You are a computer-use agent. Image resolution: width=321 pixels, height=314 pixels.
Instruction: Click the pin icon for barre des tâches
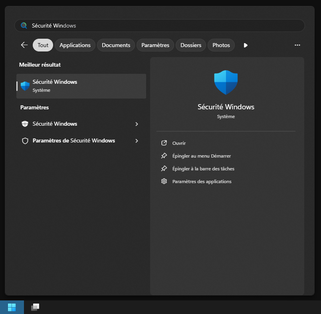(164, 168)
